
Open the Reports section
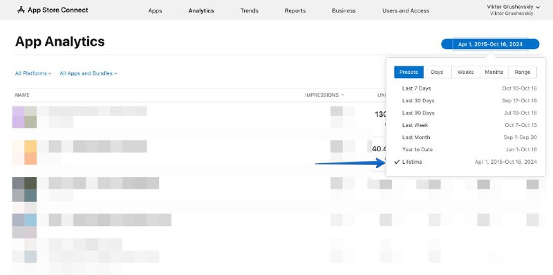click(295, 10)
